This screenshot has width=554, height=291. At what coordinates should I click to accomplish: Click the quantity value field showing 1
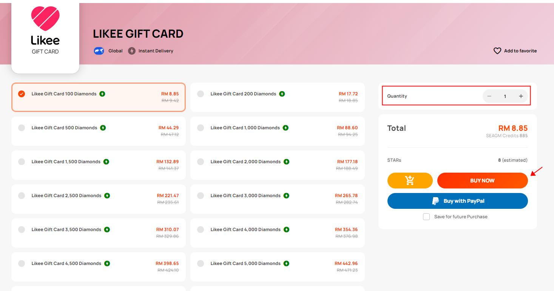point(505,96)
